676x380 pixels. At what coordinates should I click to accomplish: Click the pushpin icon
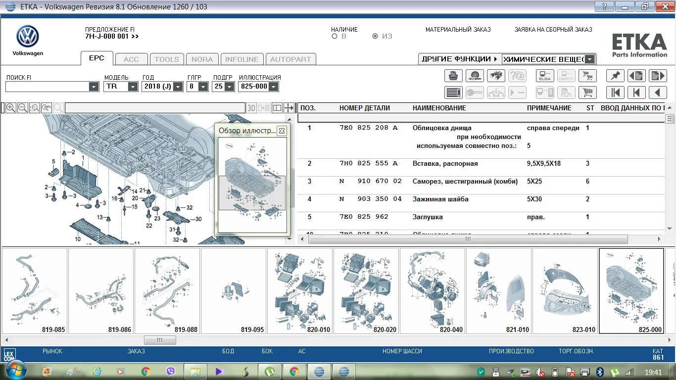tap(615, 76)
